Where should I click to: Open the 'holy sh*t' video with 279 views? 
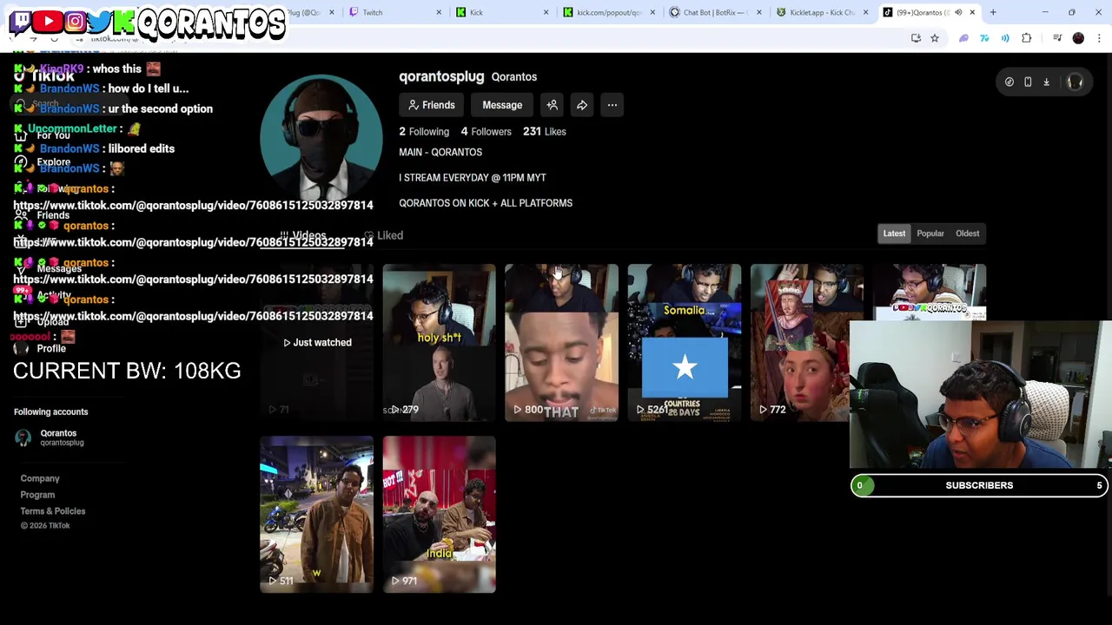pos(439,343)
